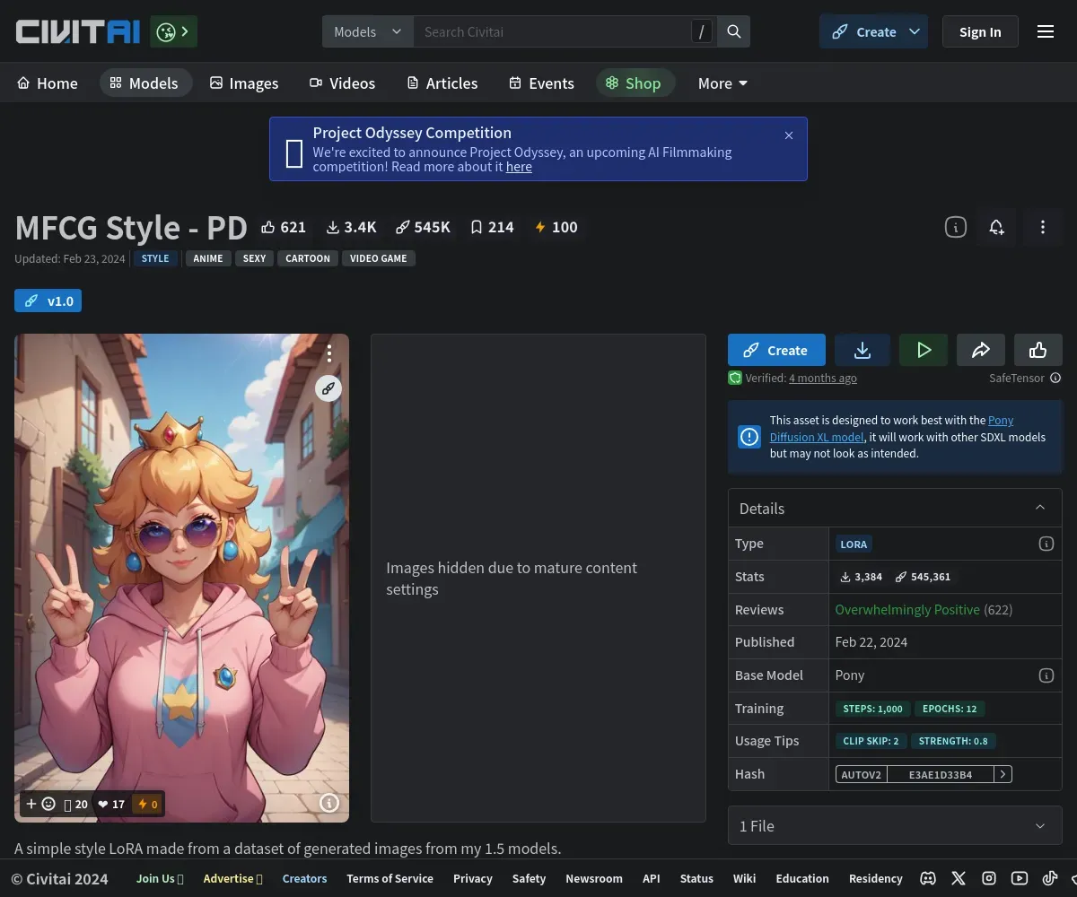Image resolution: width=1077 pixels, height=897 pixels.
Task: Click the blue Create button above Details
Action: [776, 350]
